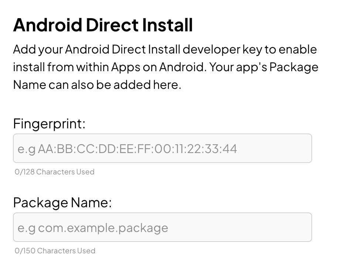
Task: Click the "Fingerprint:" field label
Action: [49, 124]
